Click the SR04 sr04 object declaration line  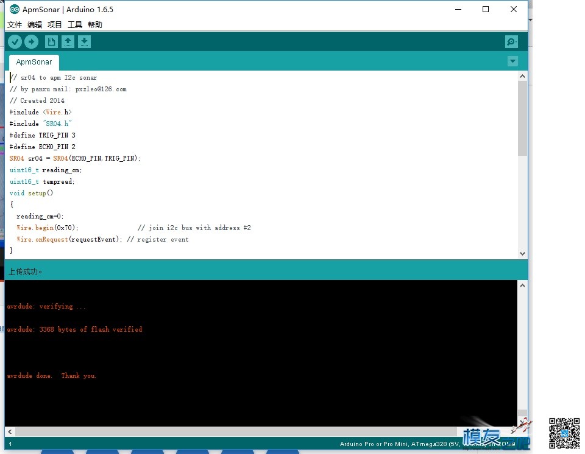(x=75, y=158)
